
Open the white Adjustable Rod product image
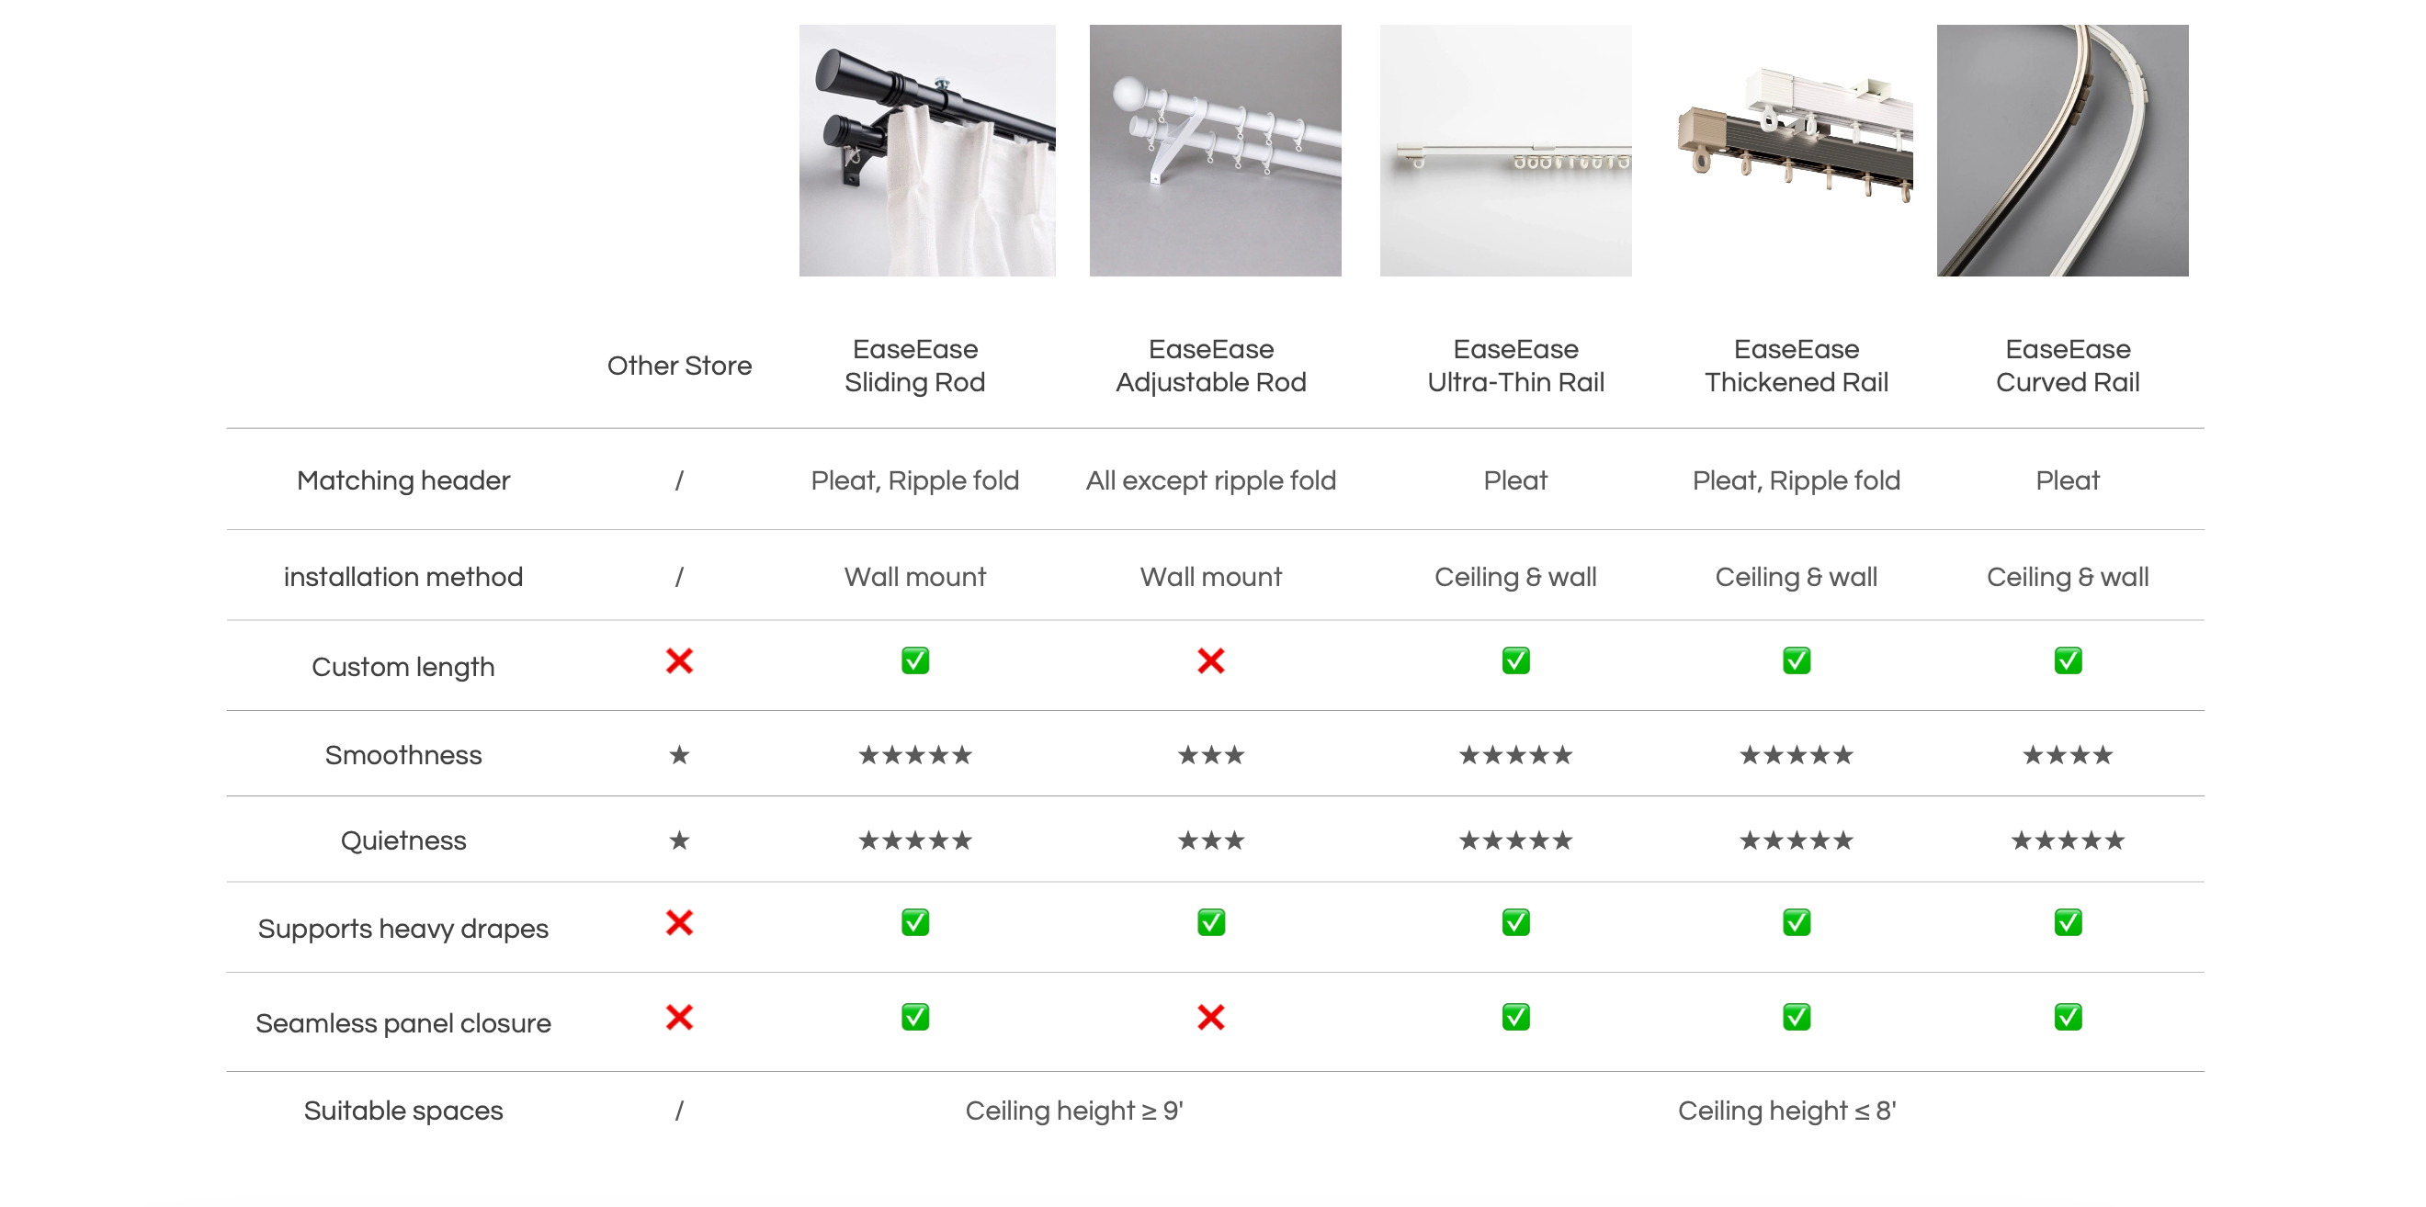tap(1215, 151)
